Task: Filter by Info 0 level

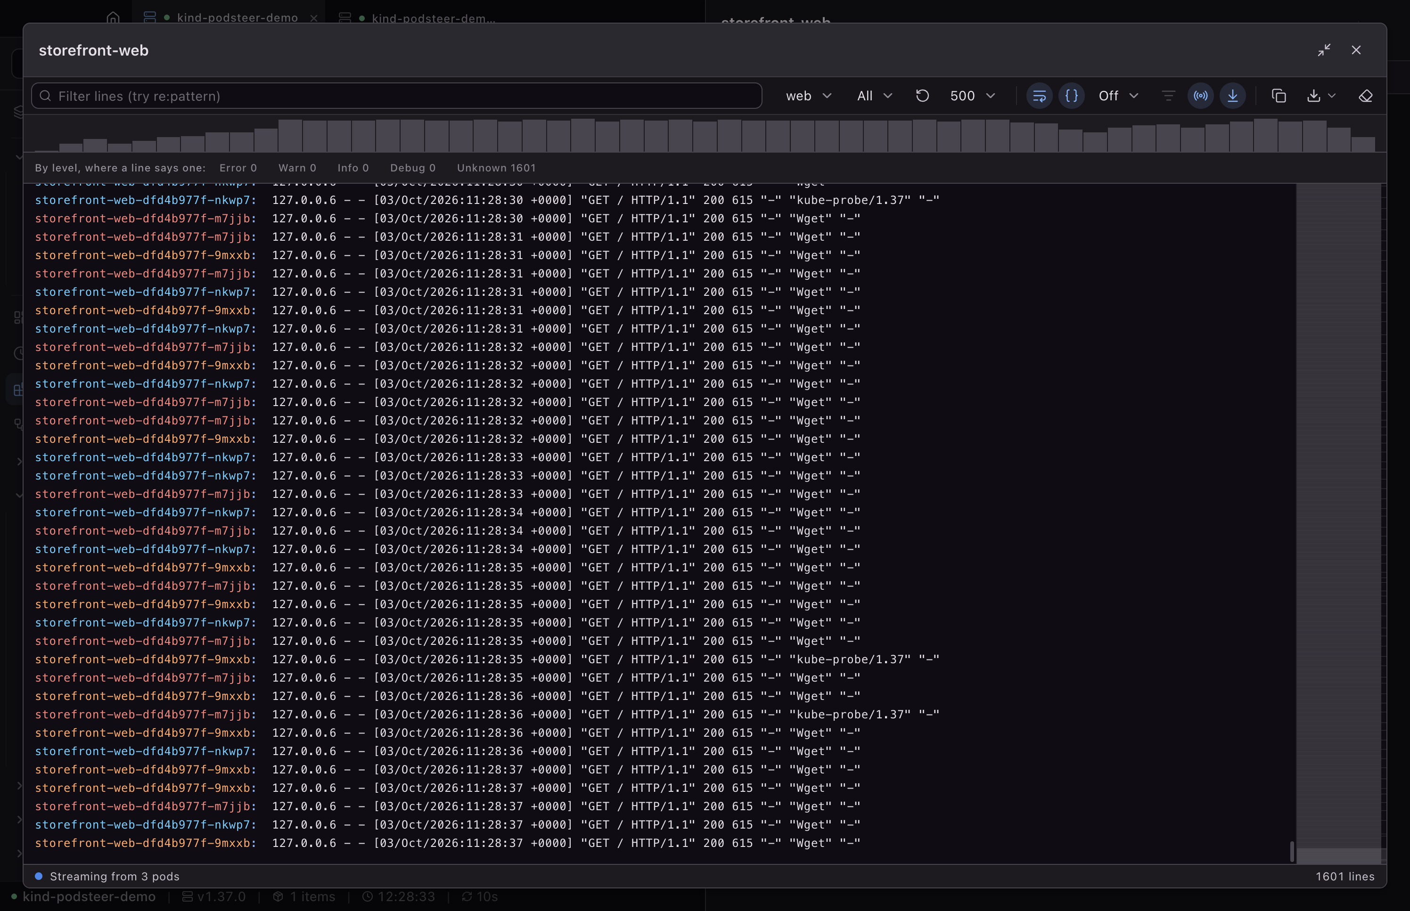Action: [x=353, y=168]
